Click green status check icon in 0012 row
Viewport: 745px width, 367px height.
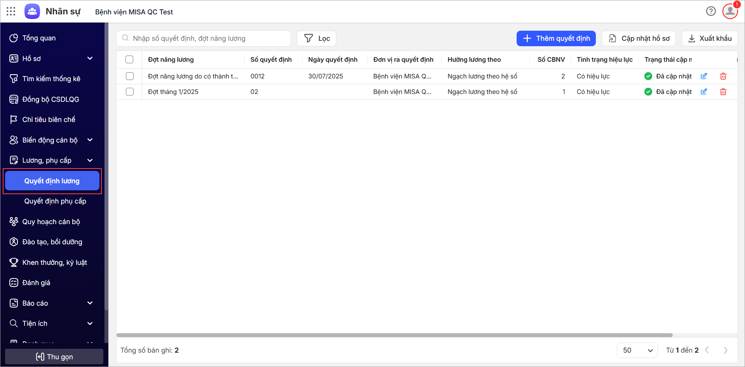pyautogui.click(x=648, y=76)
